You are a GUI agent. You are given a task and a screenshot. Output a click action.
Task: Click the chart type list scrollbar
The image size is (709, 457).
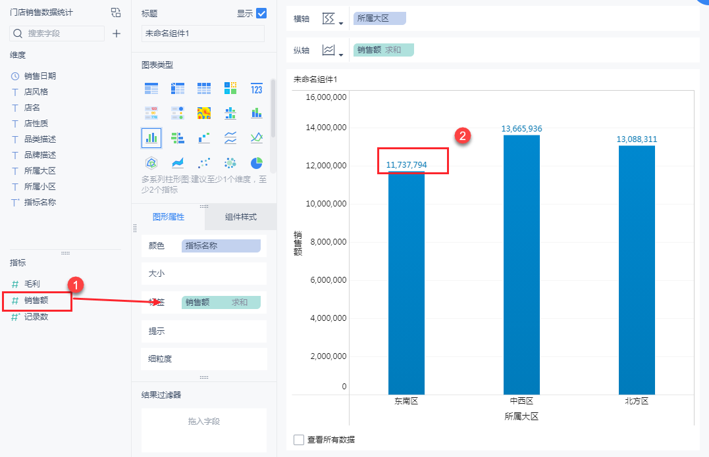(273, 108)
